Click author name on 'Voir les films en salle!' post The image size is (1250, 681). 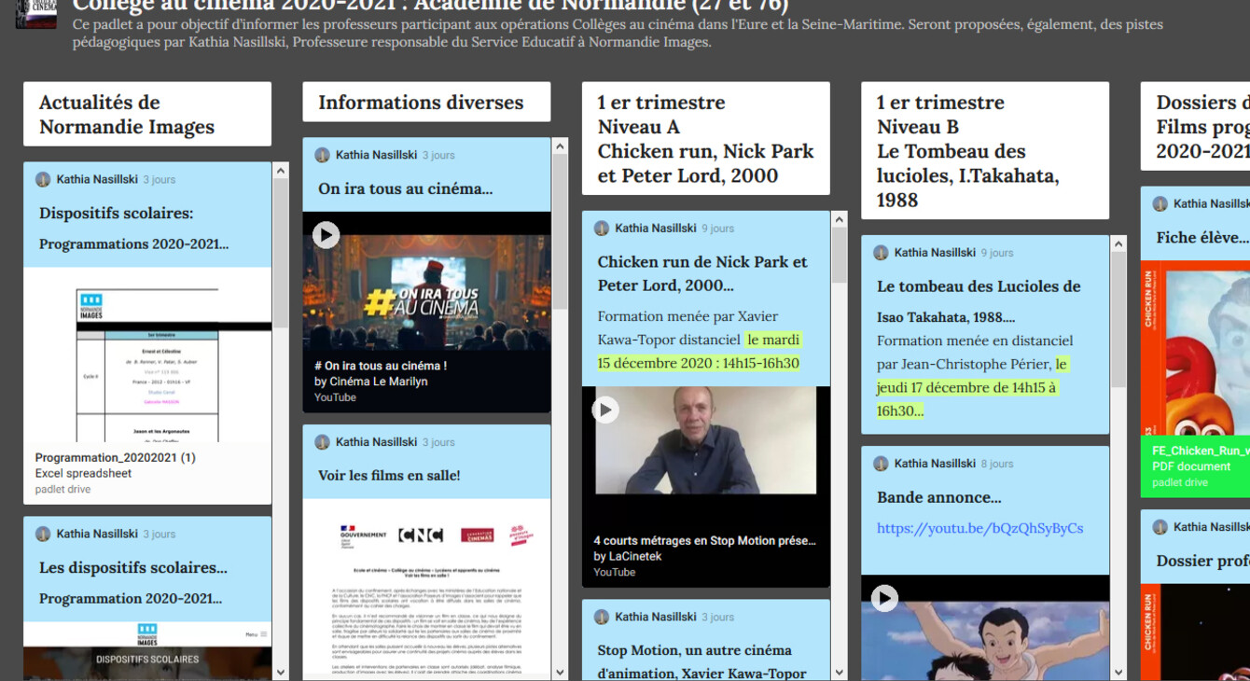click(x=376, y=442)
